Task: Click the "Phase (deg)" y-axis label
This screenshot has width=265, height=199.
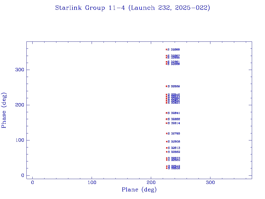Action: click(x=4, y=110)
